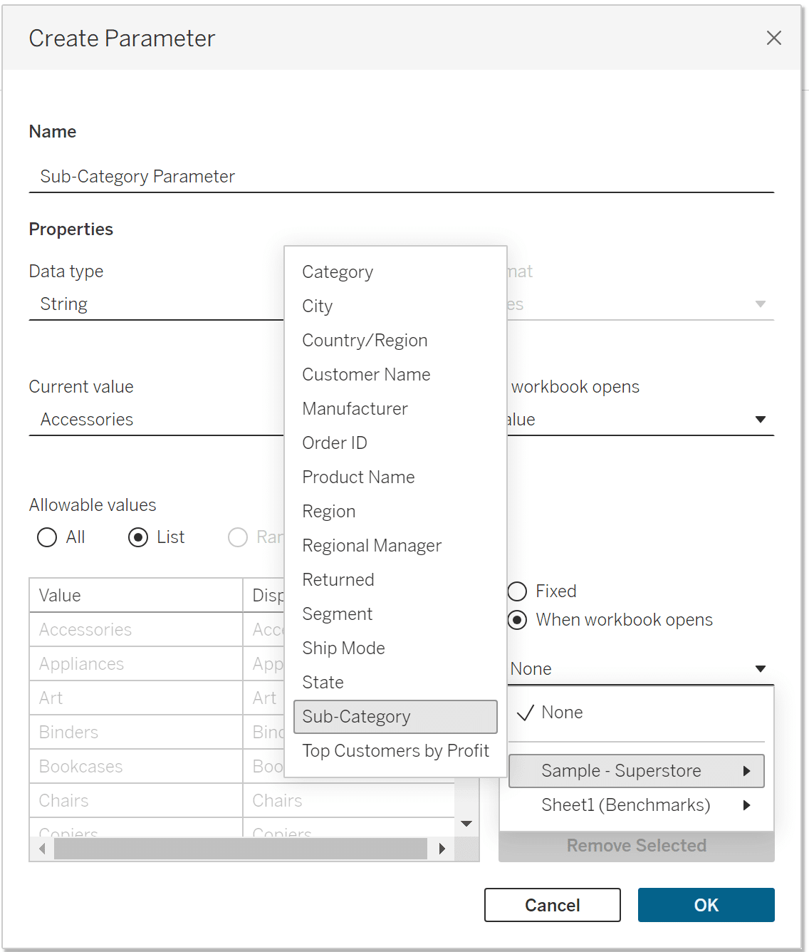Open the Data type String dropdown
This screenshot has height=952, width=809.
coord(156,304)
